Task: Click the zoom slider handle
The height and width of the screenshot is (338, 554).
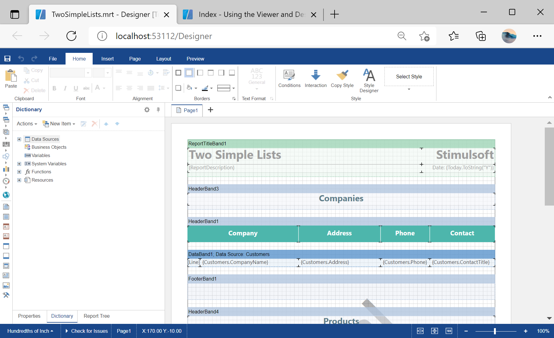Action: tap(495, 331)
